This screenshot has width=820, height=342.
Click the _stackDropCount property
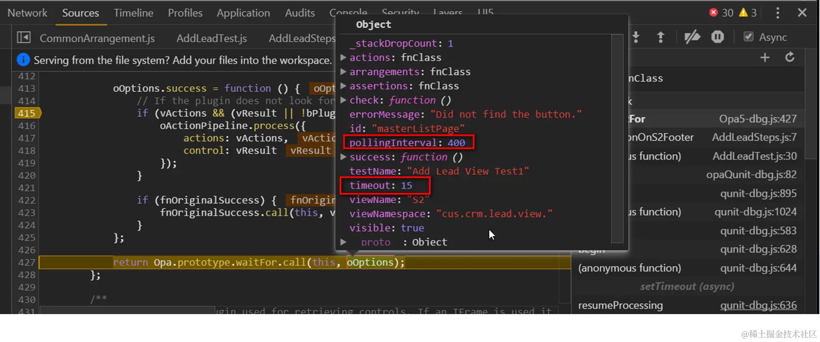click(401, 44)
